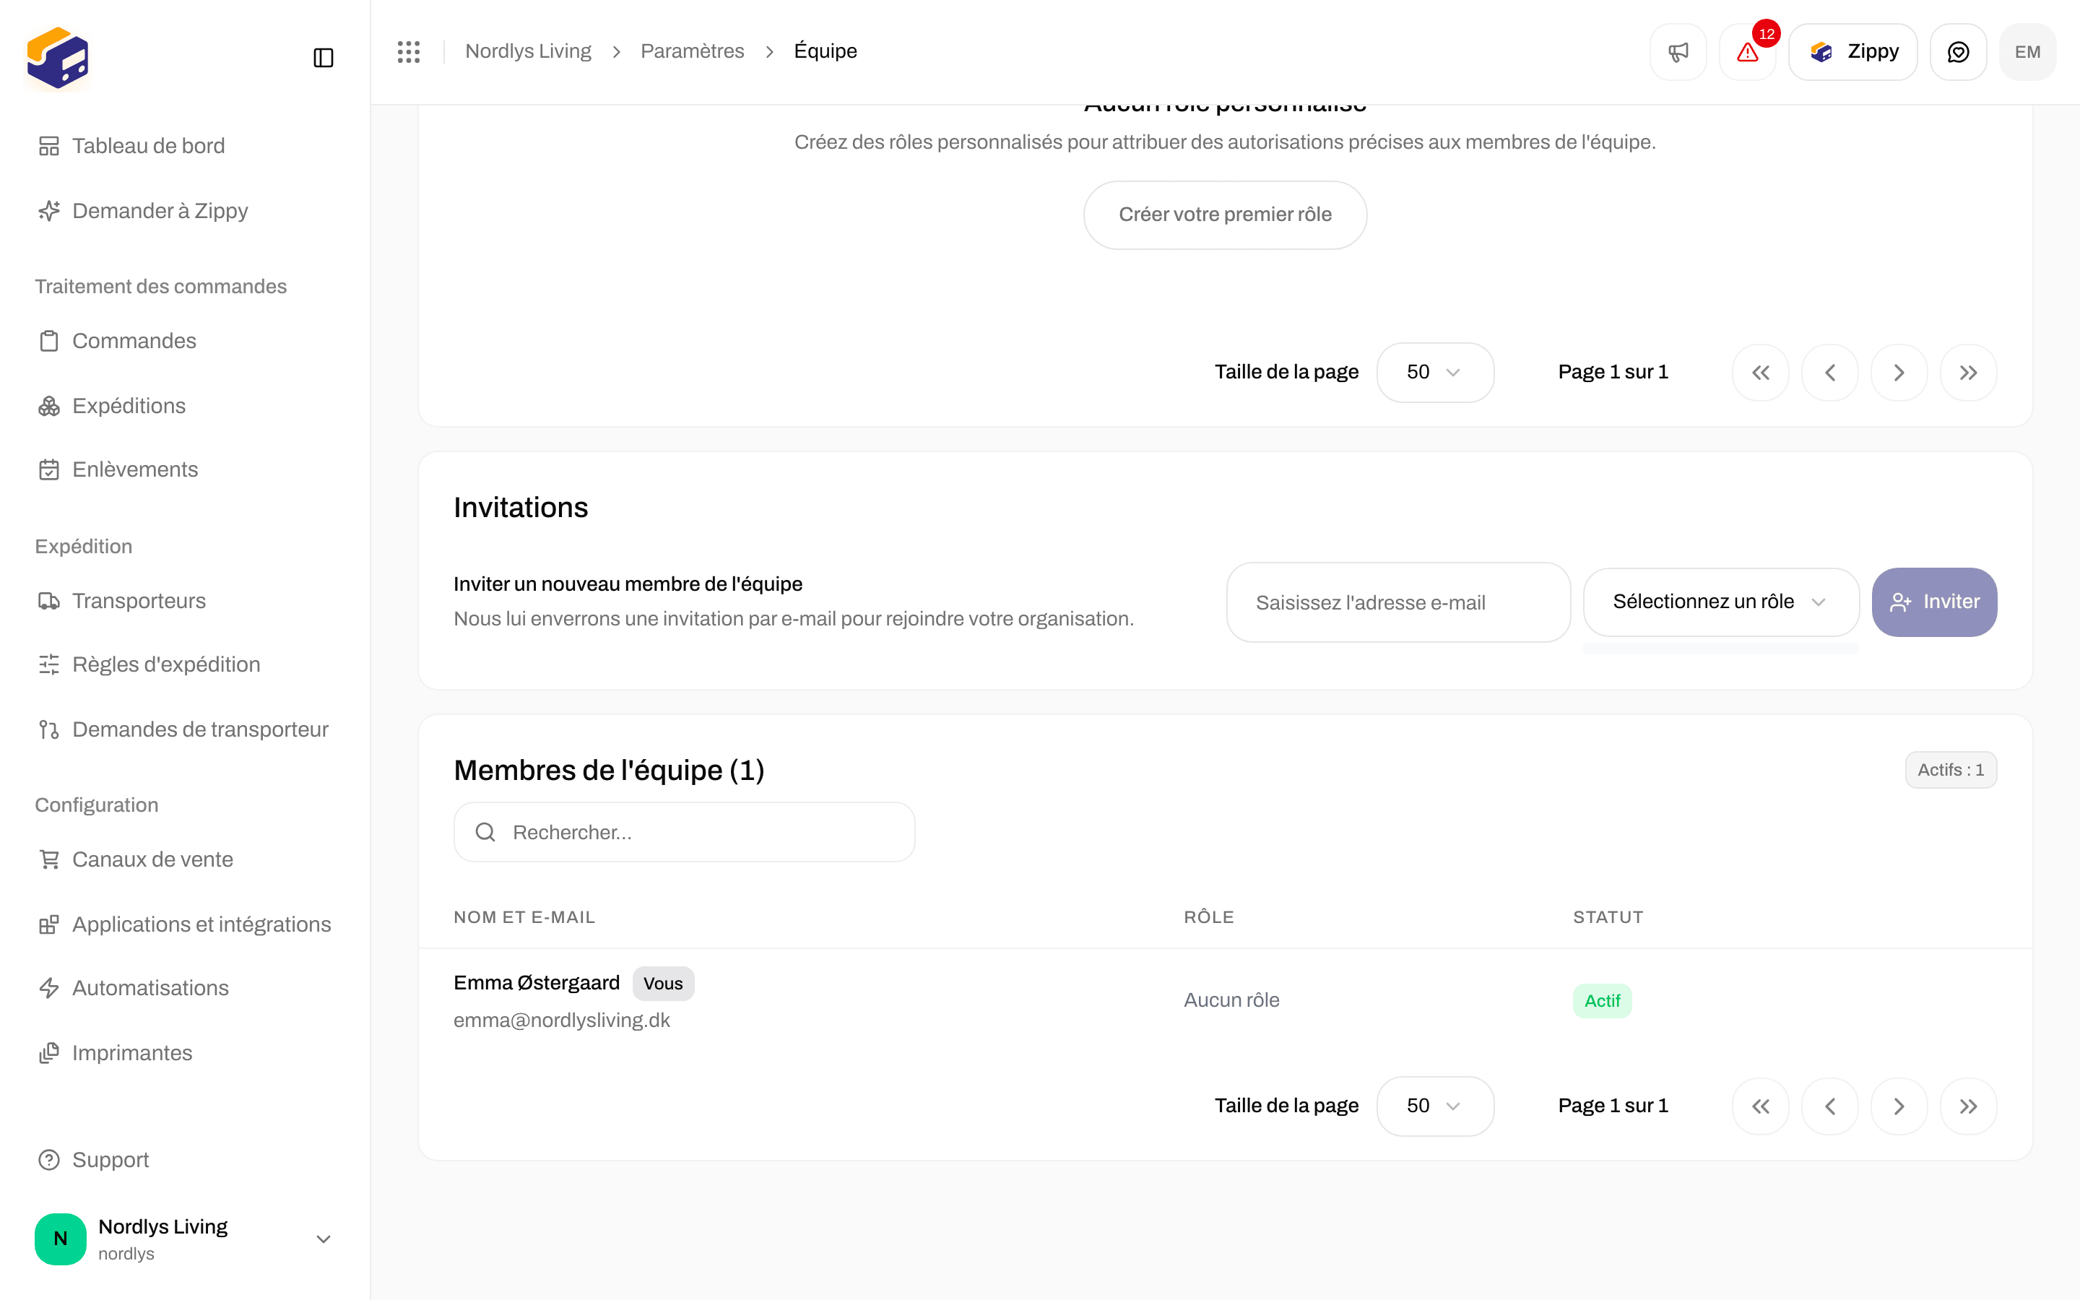View the 12 alerts warning icon
This screenshot has height=1300, width=2080.
[x=1747, y=51]
